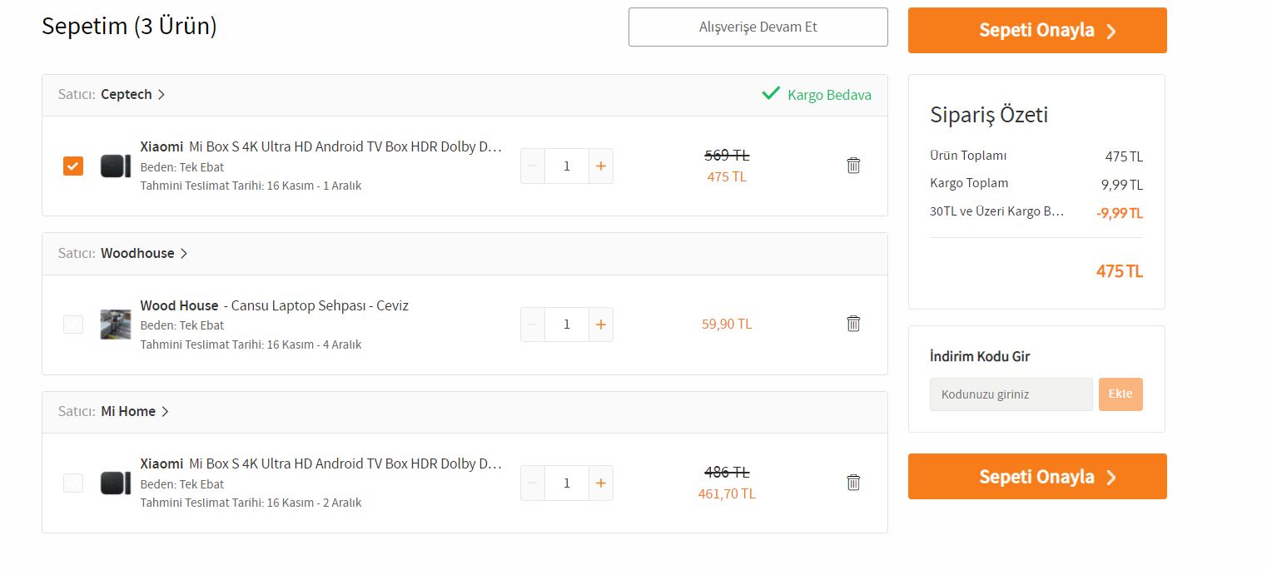
Task: Confirm cart with top Sepeti Onayla button
Action: pos(1037,31)
